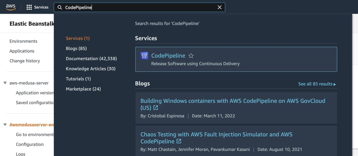
Task: Click the Services menu label
Action: 41,7
